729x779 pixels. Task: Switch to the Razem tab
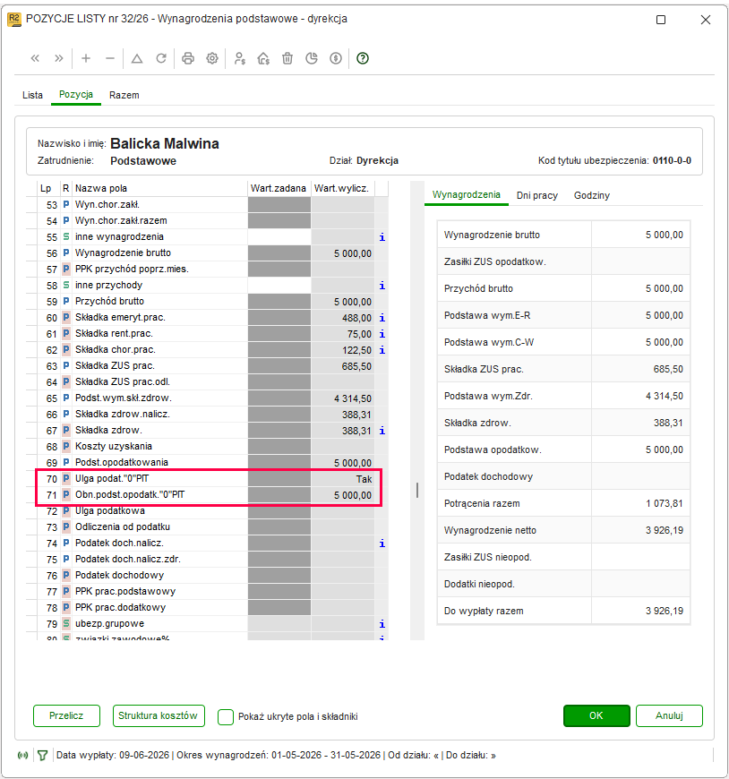pyautogui.click(x=124, y=95)
